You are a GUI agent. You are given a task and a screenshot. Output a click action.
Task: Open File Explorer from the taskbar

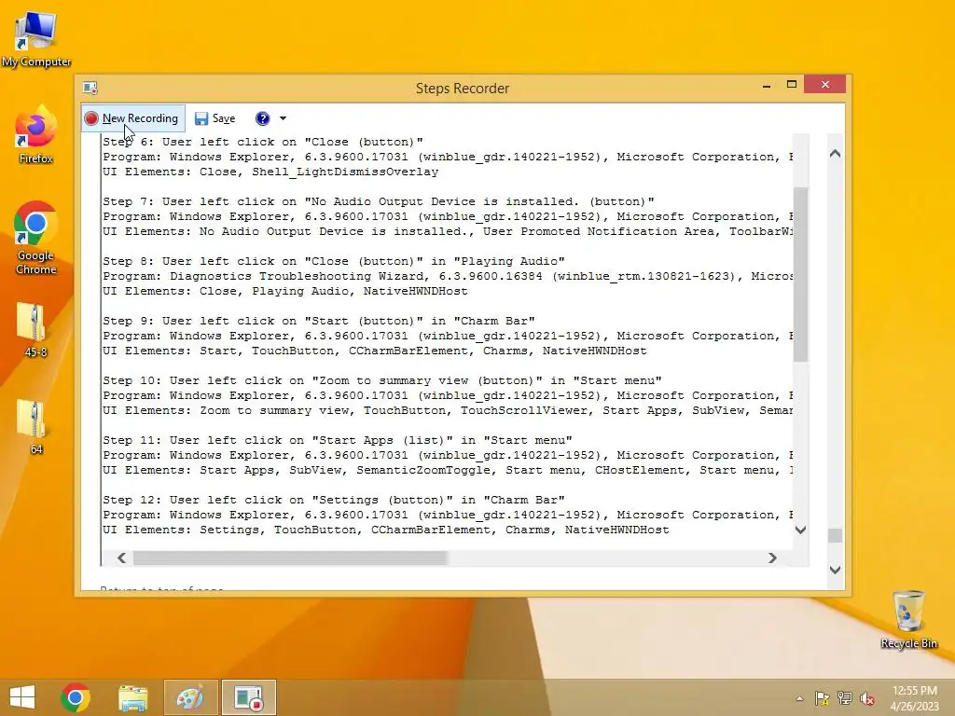point(132,697)
